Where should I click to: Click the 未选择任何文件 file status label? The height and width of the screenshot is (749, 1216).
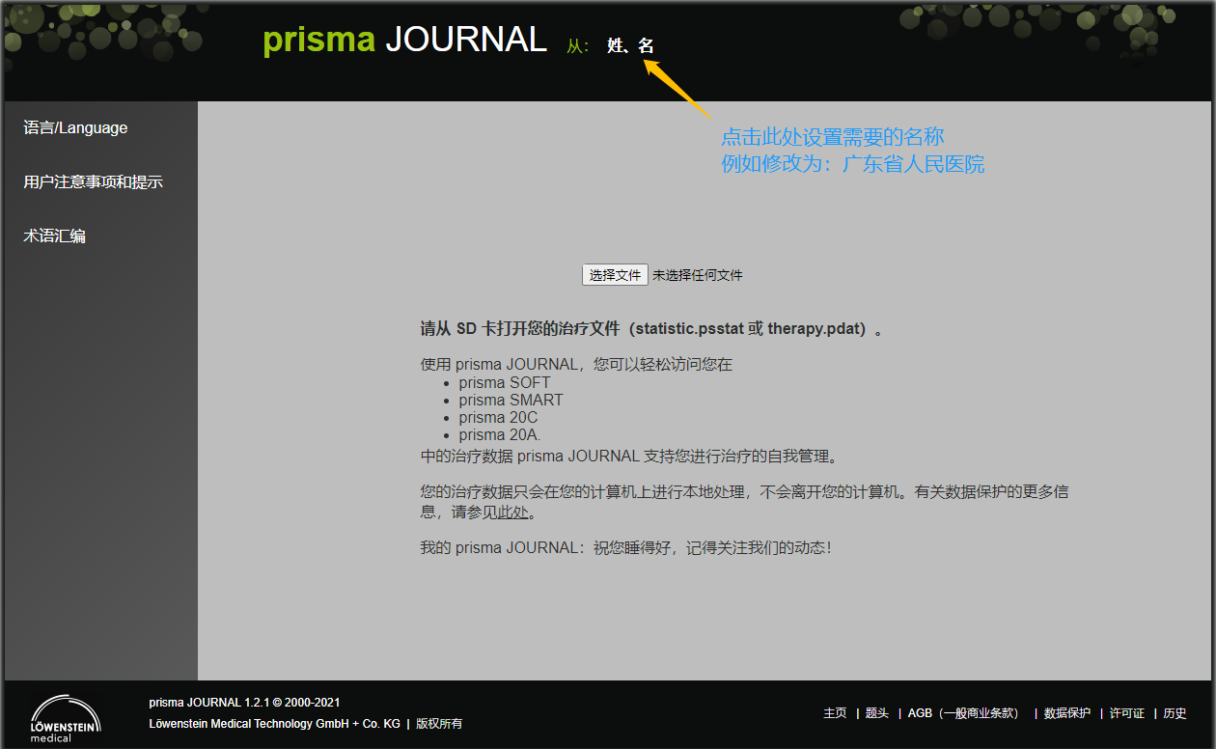tap(697, 275)
